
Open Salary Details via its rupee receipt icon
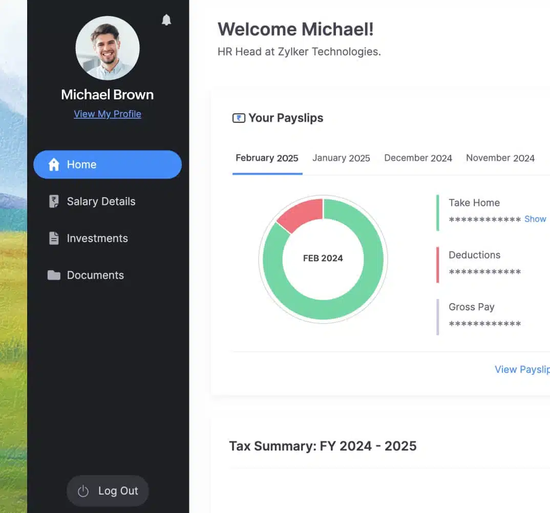[x=54, y=202]
